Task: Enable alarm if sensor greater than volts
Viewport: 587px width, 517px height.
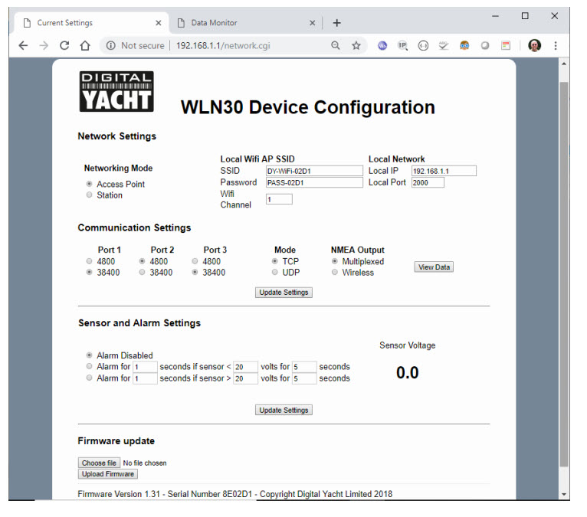Action: (x=89, y=378)
